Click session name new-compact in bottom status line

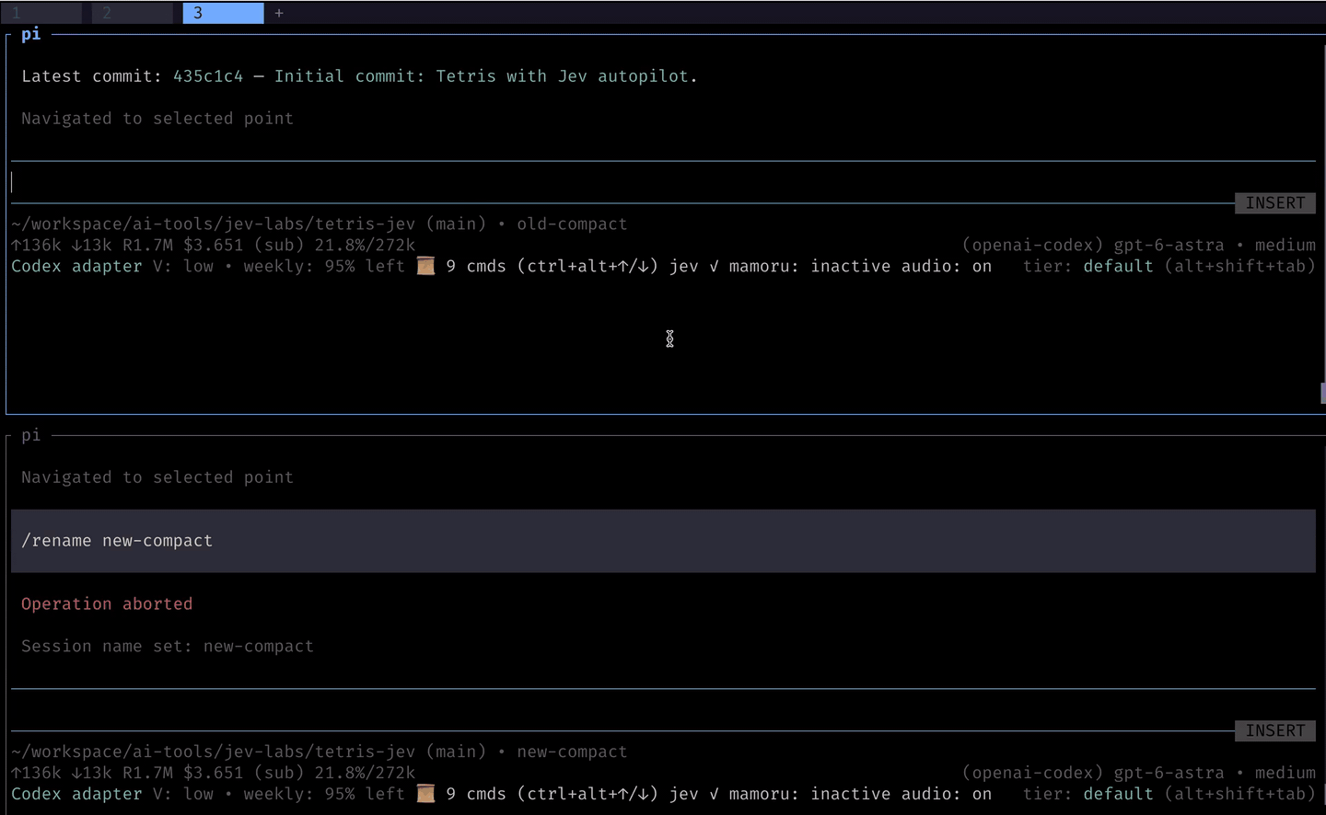(x=572, y=752)
